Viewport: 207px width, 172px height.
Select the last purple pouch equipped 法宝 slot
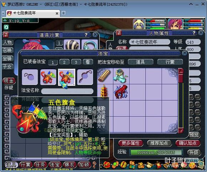pos(85,77)
